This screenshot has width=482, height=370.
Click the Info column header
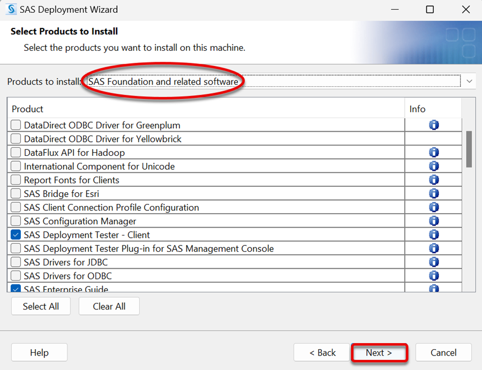[433, 109]
